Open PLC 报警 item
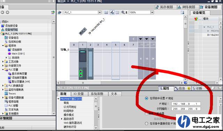 tap(13, 105)
